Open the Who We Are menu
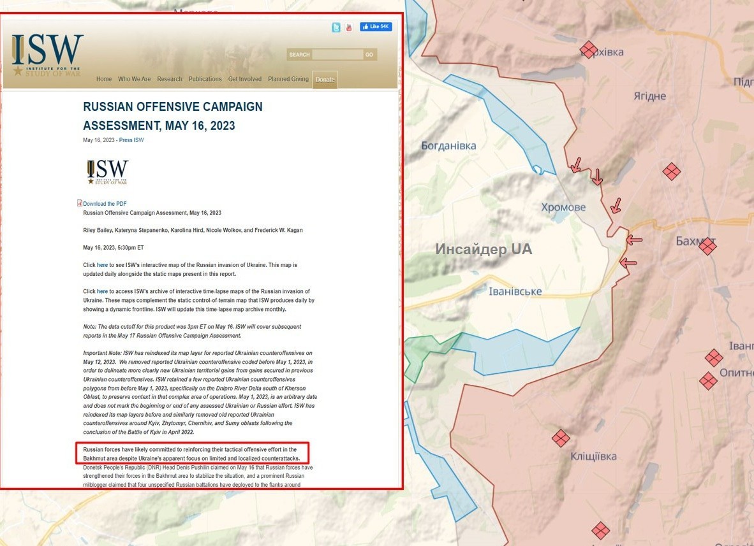Image resolution: width=754 pixels, height=546 pixels. pos(134,79)
